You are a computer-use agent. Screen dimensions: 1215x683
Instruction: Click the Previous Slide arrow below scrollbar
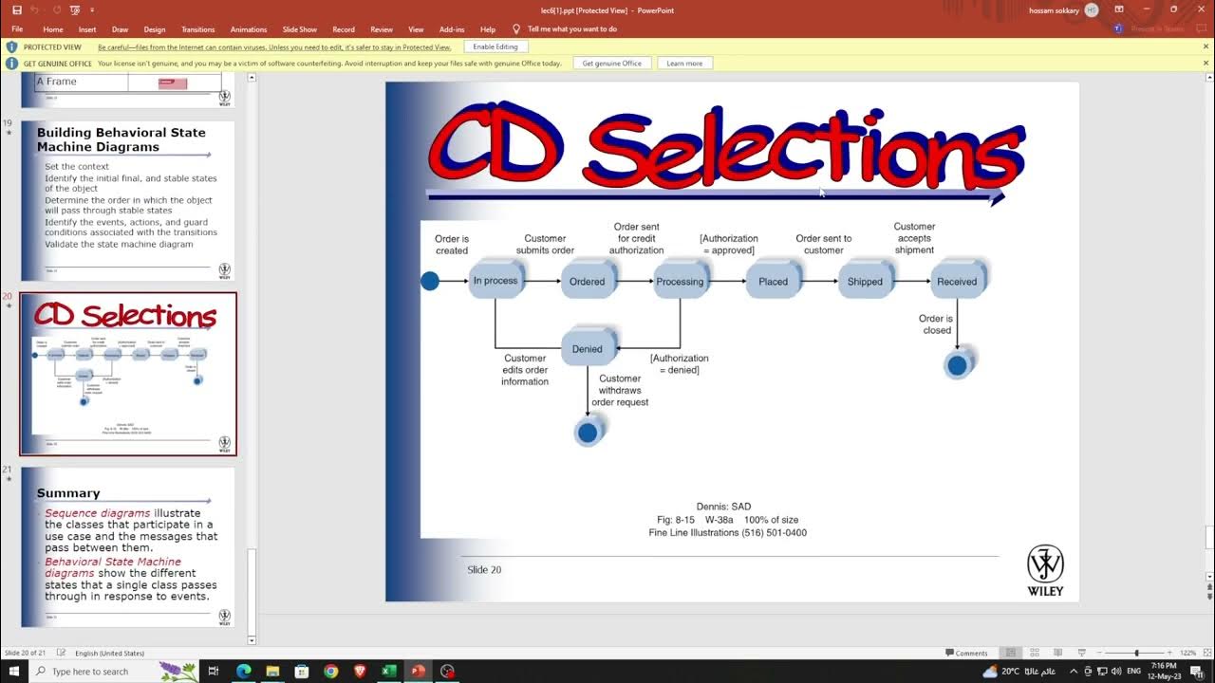pos(1208,589)
